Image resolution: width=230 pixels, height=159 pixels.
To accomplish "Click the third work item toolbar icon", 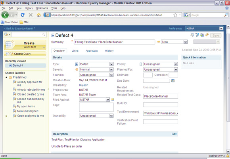I will point(202,35).
